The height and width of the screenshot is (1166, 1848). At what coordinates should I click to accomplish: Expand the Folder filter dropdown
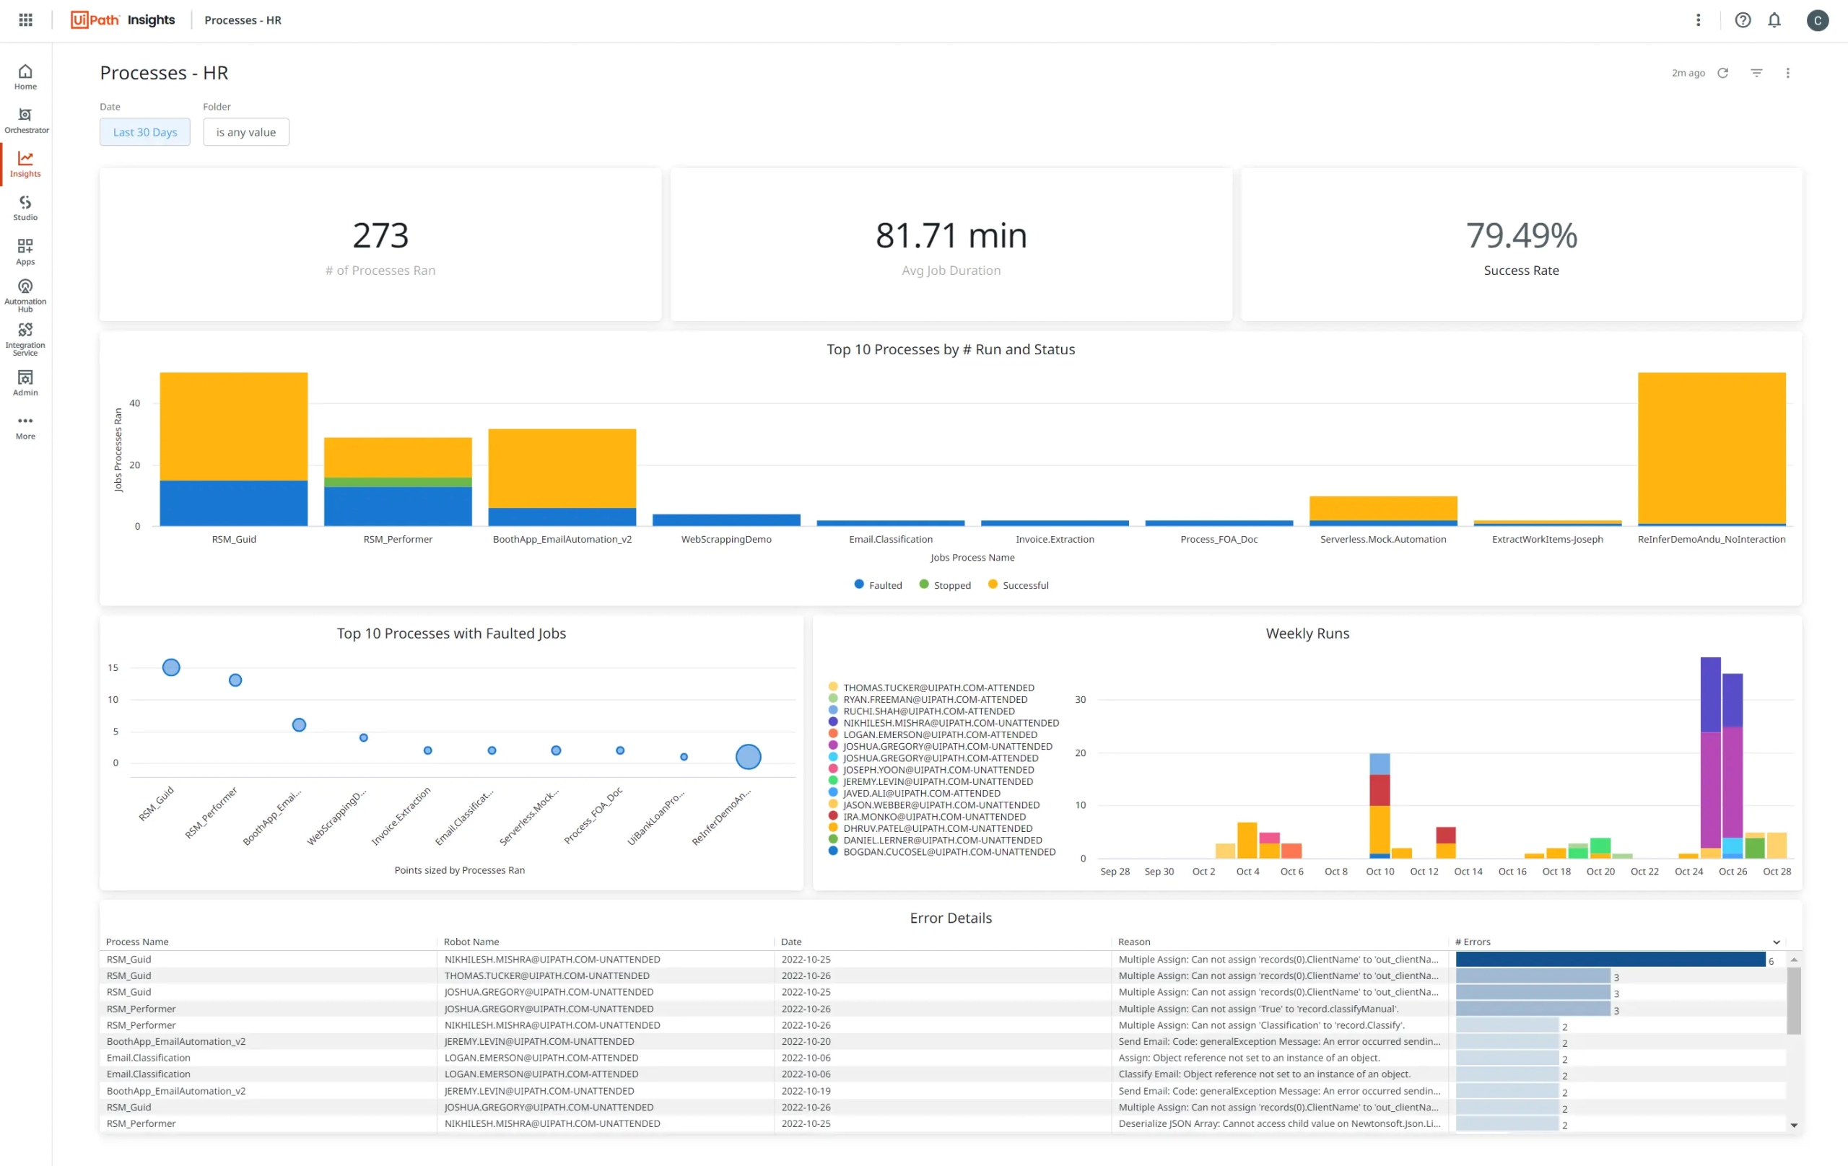(x=246, y=131)
